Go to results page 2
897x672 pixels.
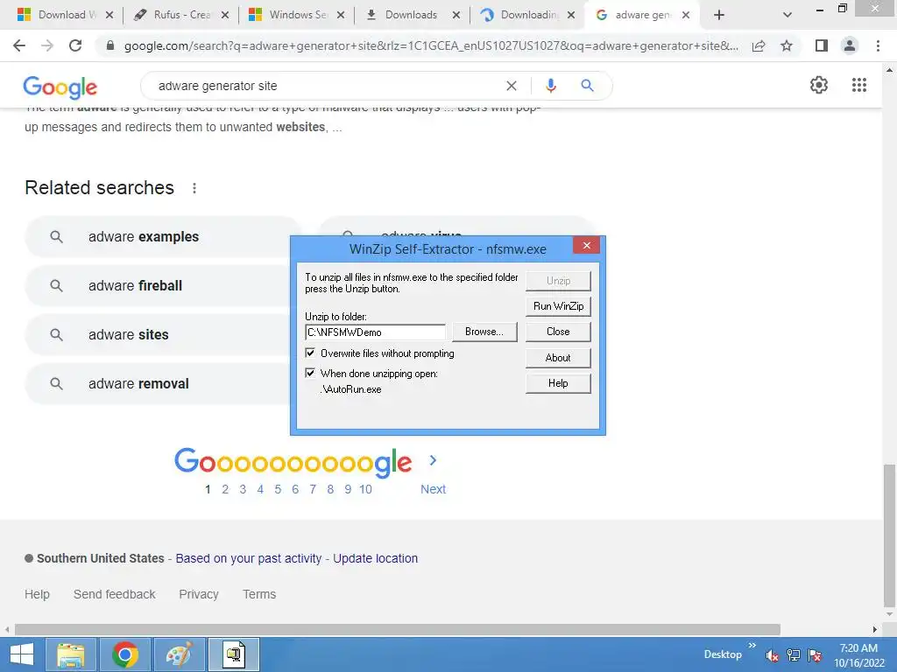point(225,489)
